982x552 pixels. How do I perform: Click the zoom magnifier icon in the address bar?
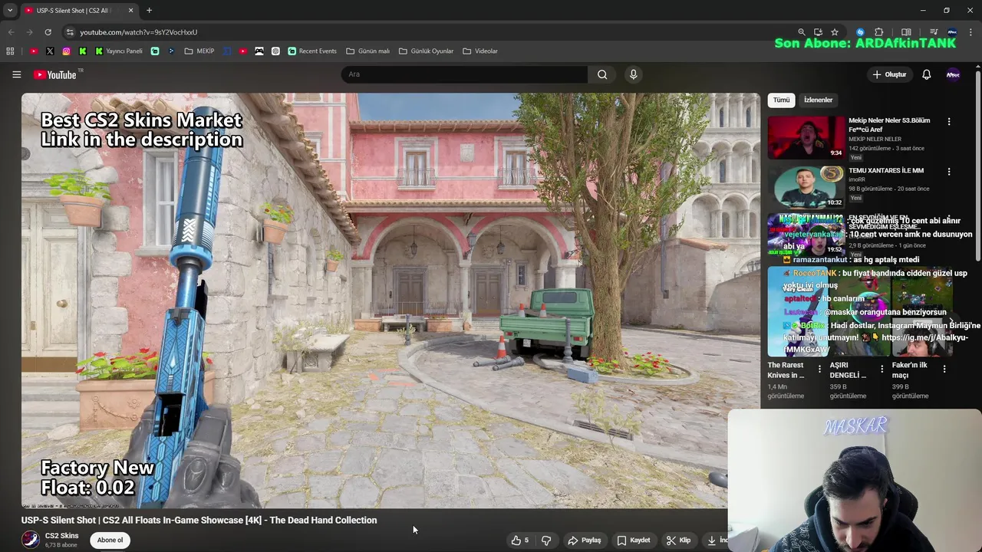tap(801, 32)
